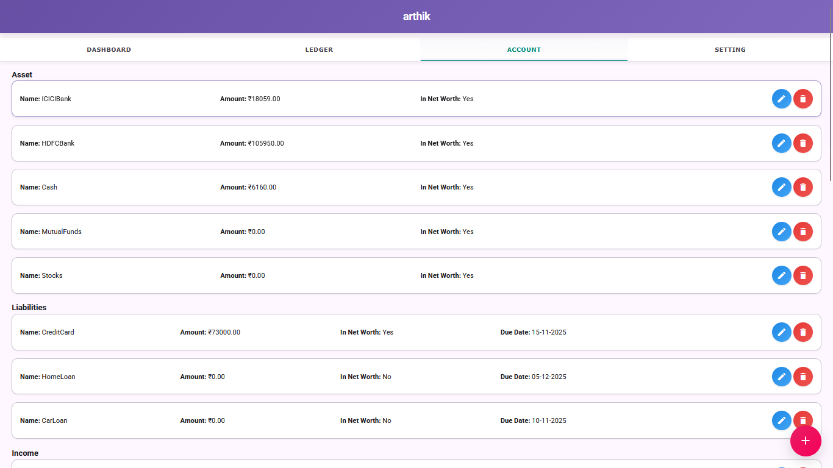
Task: Delete the ICICIBank asset entry
Action: point(803,99)
